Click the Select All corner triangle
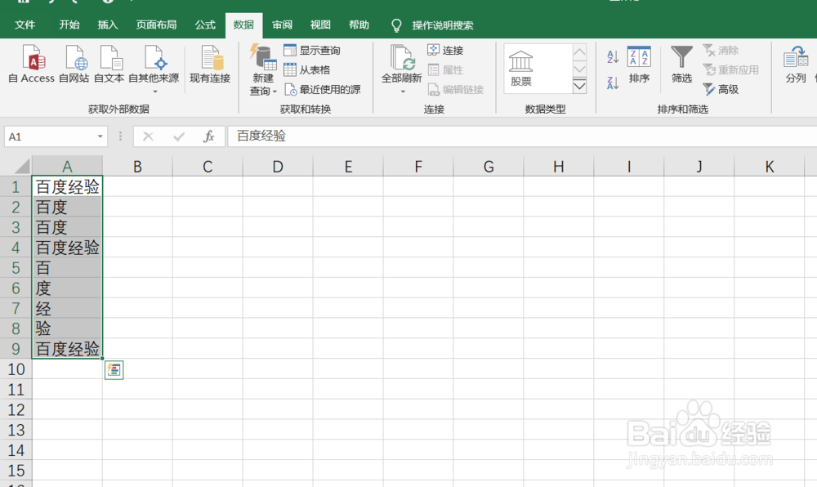 (x=21, y=166)
